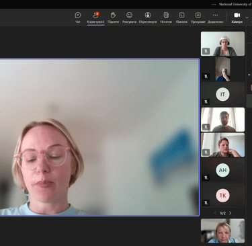
Task: Click the main speaker video
Action: [x=99, y=137]
